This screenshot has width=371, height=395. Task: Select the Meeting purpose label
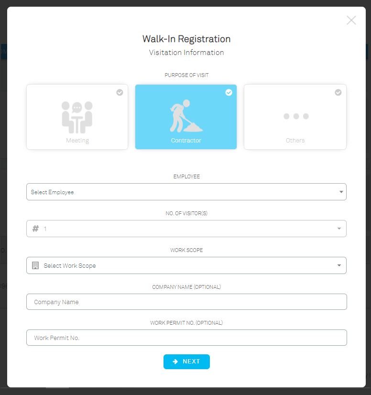tap(77, 141)
